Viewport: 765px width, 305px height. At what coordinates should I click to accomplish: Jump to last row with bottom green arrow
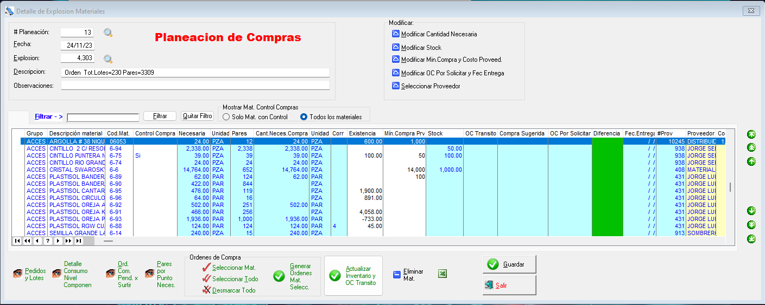tap(751, 239)
